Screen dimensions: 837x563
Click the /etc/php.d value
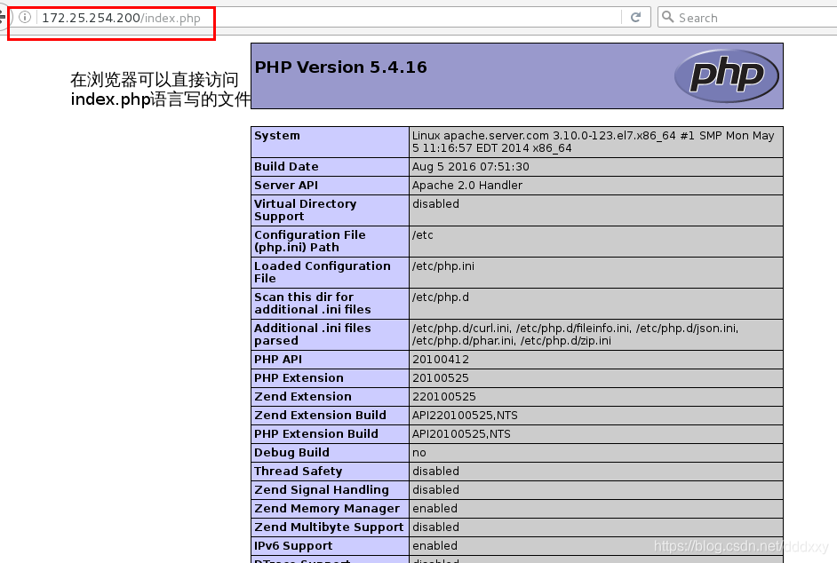(x=441, y=297)
